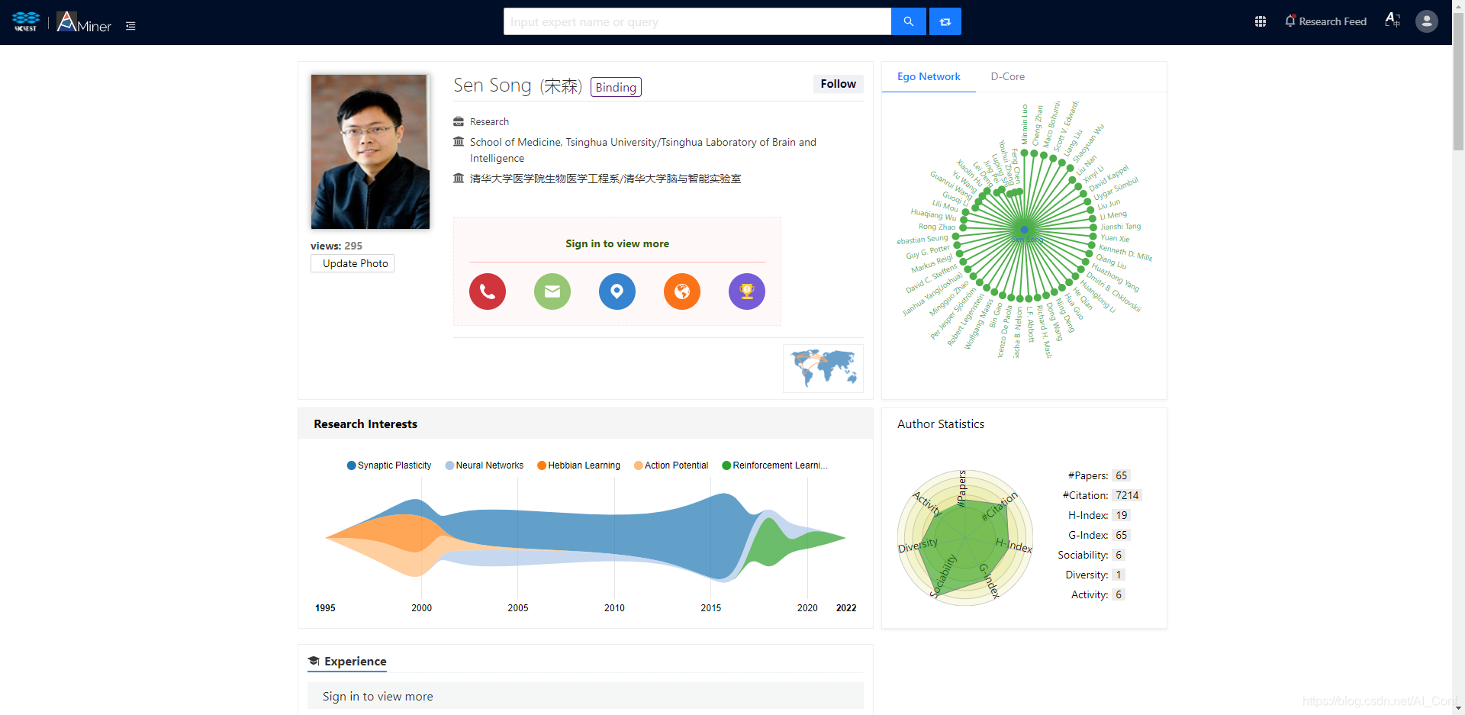1465x715 pixels.
Task: Click the School of Medicine affiliation text
Action: click(x=643, y=150)
